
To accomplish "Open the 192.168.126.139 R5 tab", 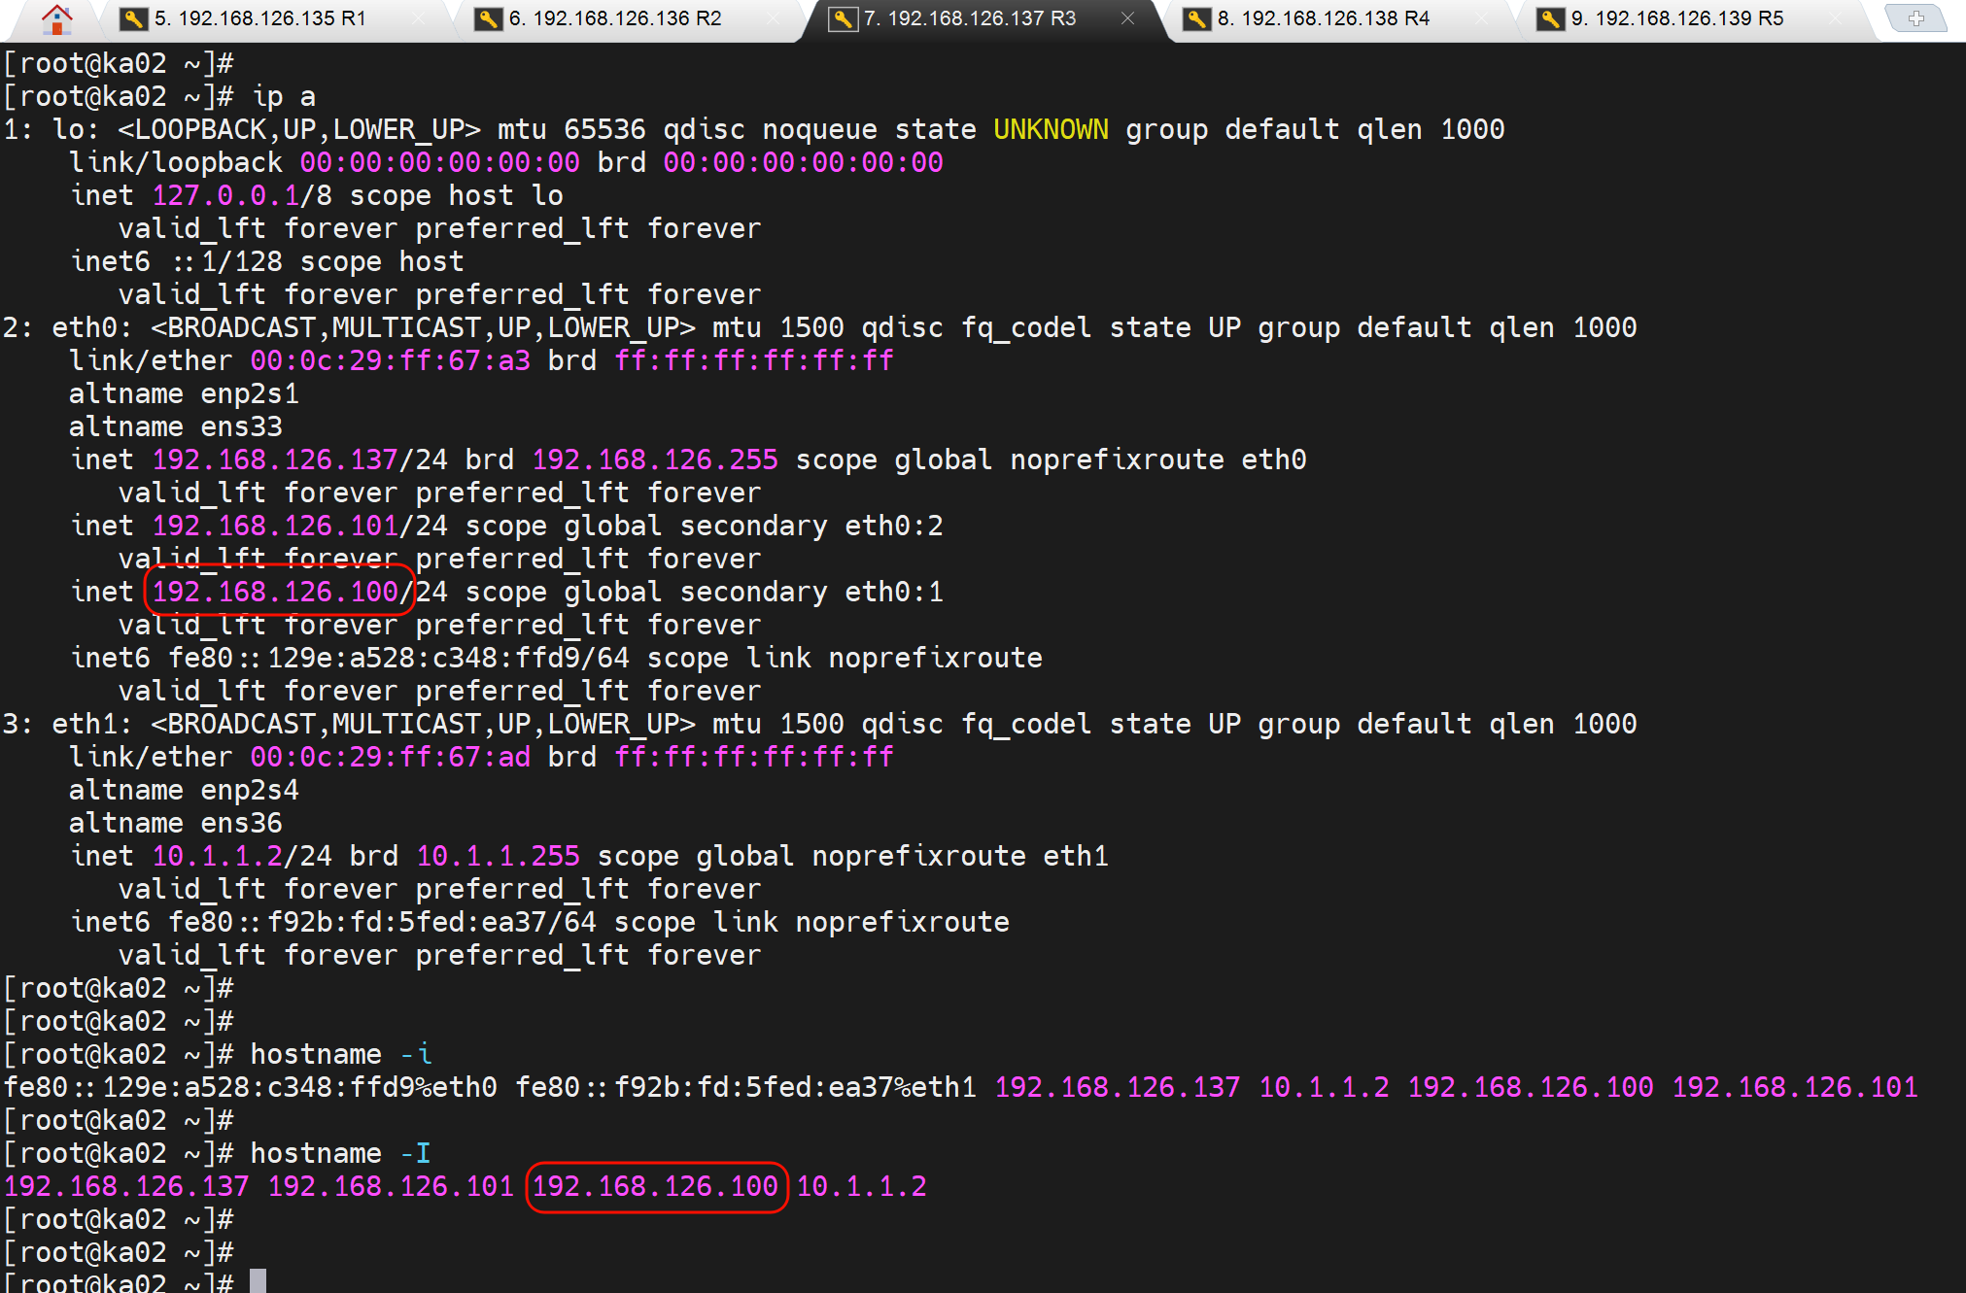I will coord(1676,18).
